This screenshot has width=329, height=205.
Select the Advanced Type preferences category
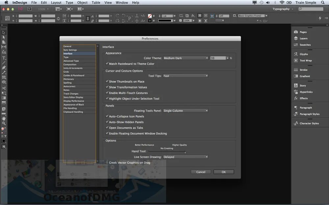coord(79,61)
